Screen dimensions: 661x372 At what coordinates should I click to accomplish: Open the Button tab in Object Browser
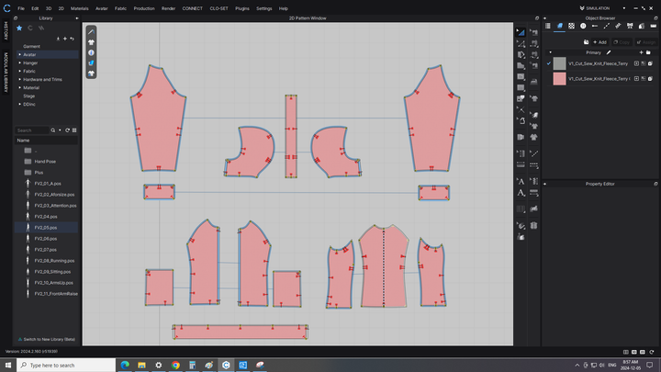583,26
